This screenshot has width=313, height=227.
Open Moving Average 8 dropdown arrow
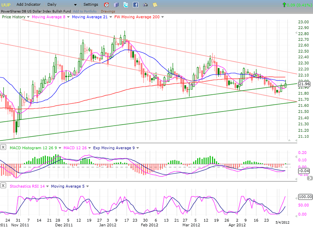pos(69,17)
